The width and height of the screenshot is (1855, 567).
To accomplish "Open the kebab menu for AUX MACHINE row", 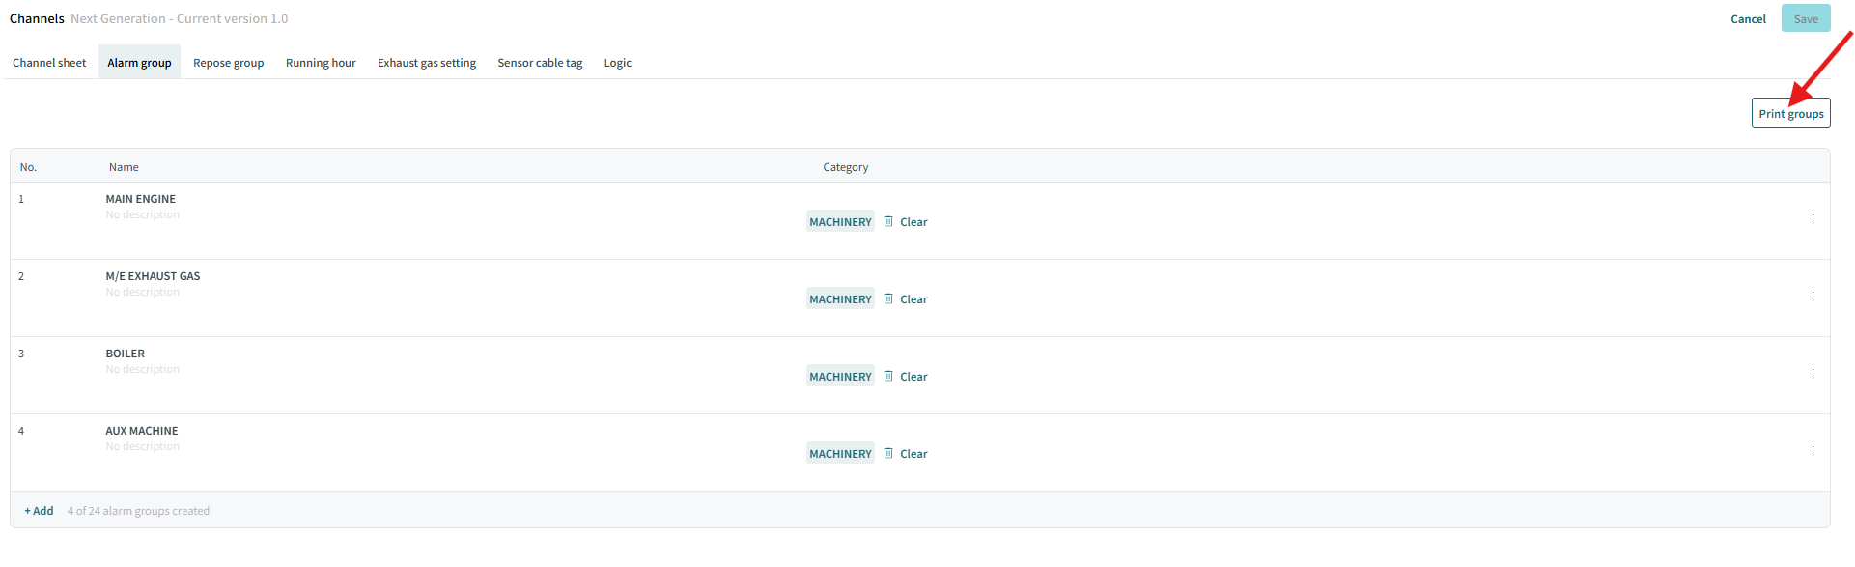I will point(1813,451).
